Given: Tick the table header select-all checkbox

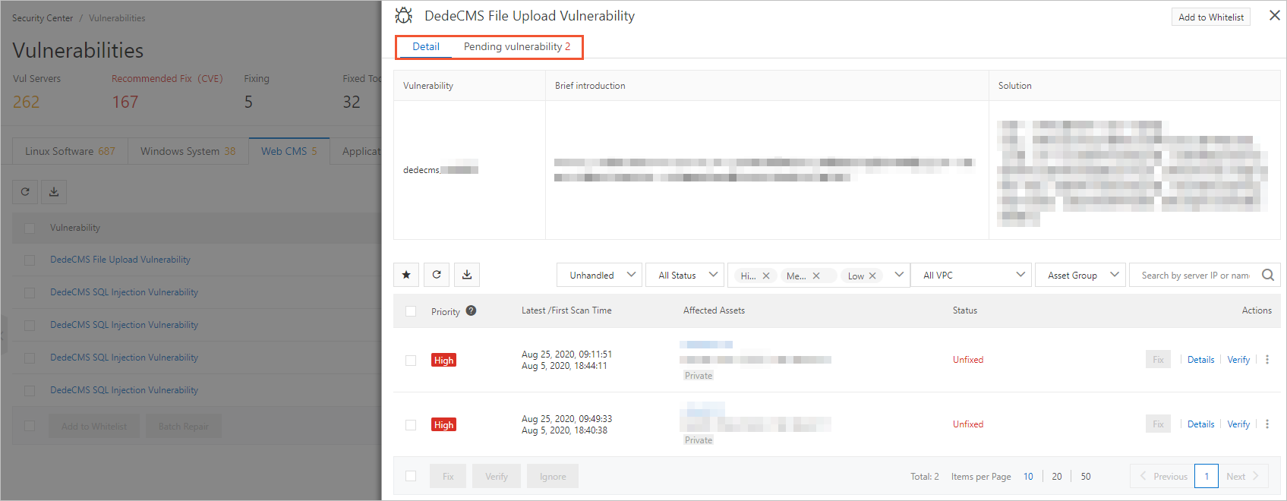Looking at the screenshot, I should click(411, 311).
